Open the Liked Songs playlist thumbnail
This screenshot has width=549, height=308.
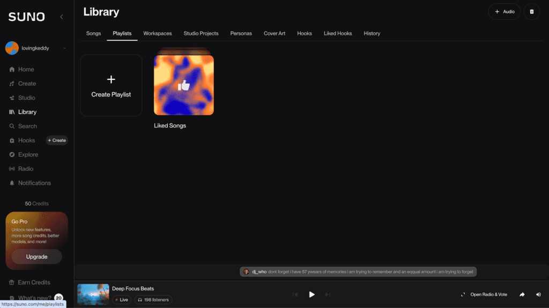point(184,85)
